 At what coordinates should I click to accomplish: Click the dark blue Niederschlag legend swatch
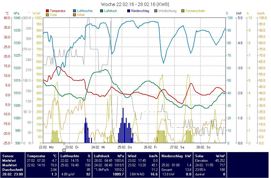[x=129, y=11]
